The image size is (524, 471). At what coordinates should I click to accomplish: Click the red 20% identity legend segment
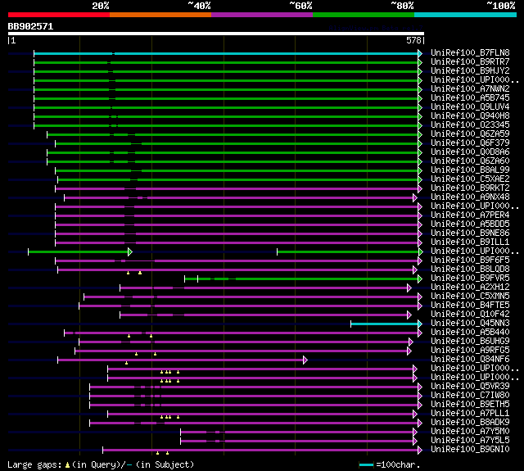pos(59,15)
